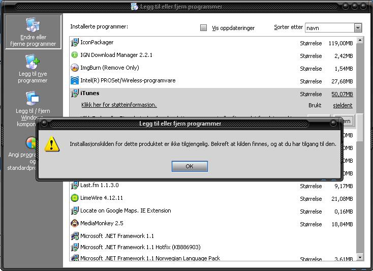Select MediaMonkey 2.5 entry

click(102, 223)
